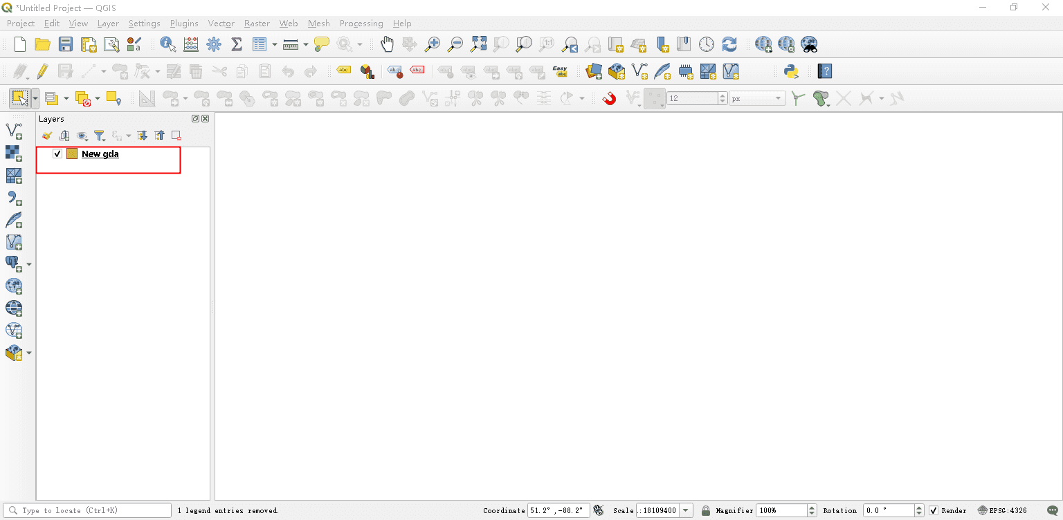Open the Vector menu
This screenshot has height=520, width=1063.
point(221,24)
